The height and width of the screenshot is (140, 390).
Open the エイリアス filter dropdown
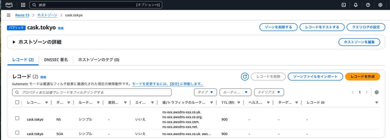(x=269, y=92)
